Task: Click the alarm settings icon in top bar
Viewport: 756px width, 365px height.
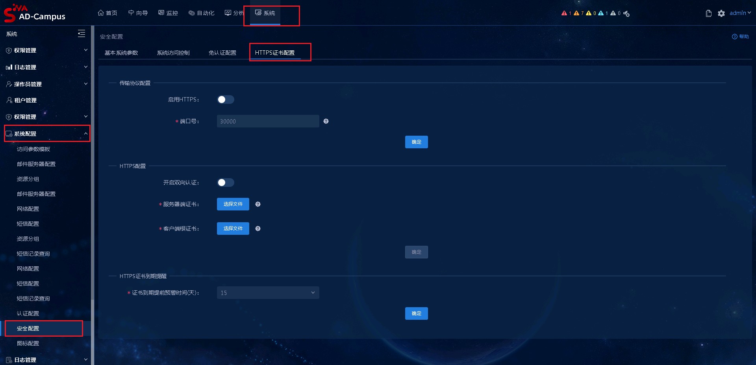Action: point(626,14)
